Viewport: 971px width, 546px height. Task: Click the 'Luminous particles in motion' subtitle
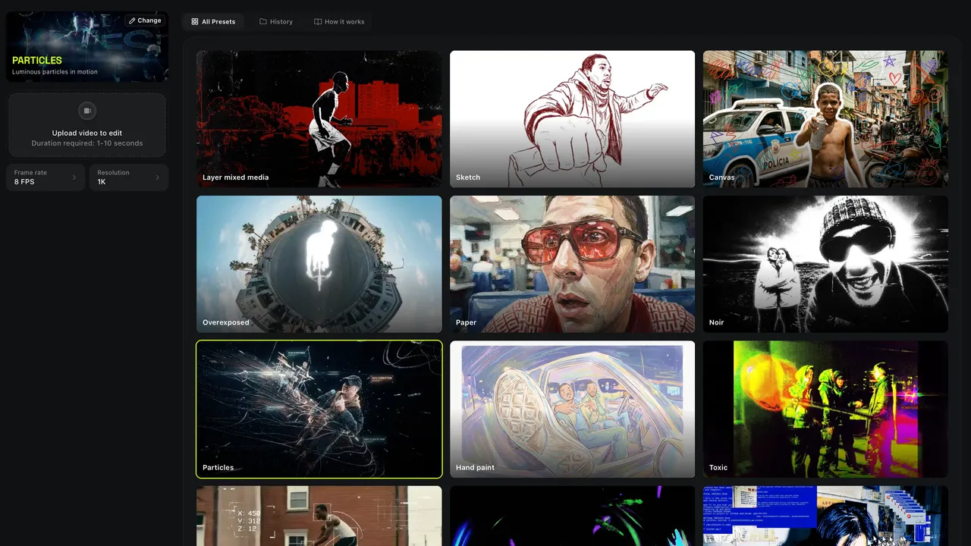[x=55, y=72]
